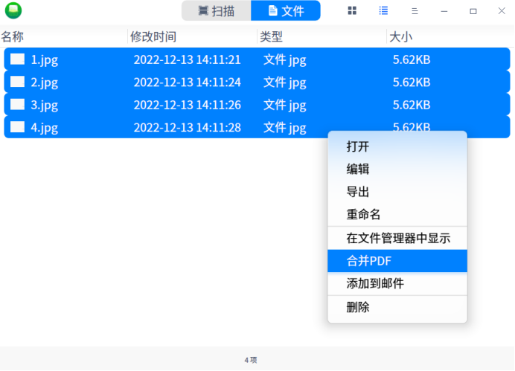Select the file name 4.jpg
Viewport: 515px width, 371px height.
45,128
